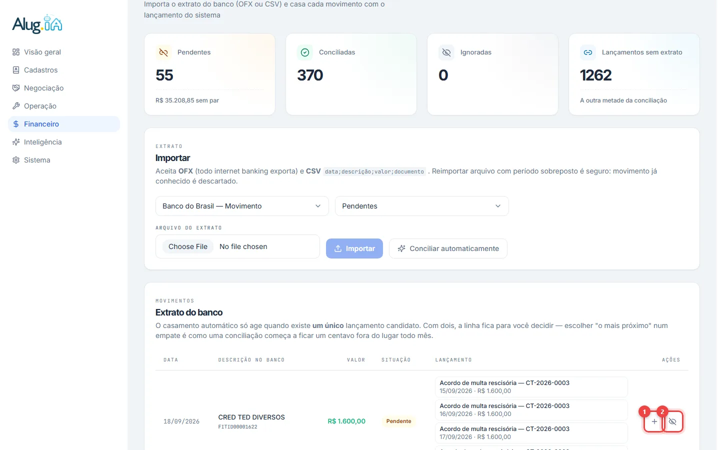Click the Choose File button
The image size is (720, 450).
click(188, 246)
